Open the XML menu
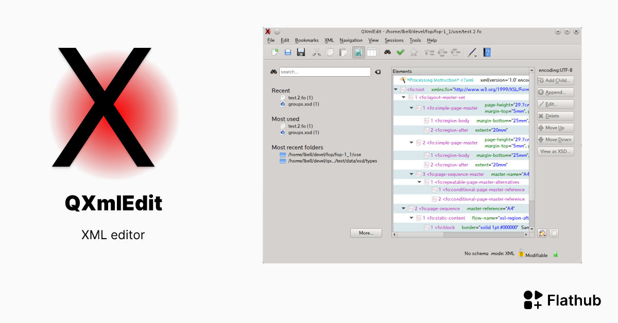 pyautogui.click(x=329, y=40)
